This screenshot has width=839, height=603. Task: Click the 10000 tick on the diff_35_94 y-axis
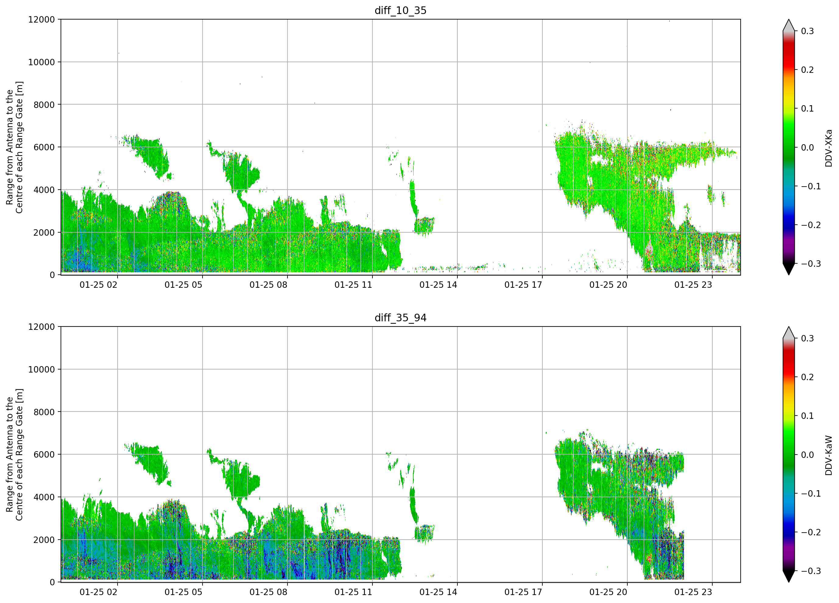coord(41,369)
